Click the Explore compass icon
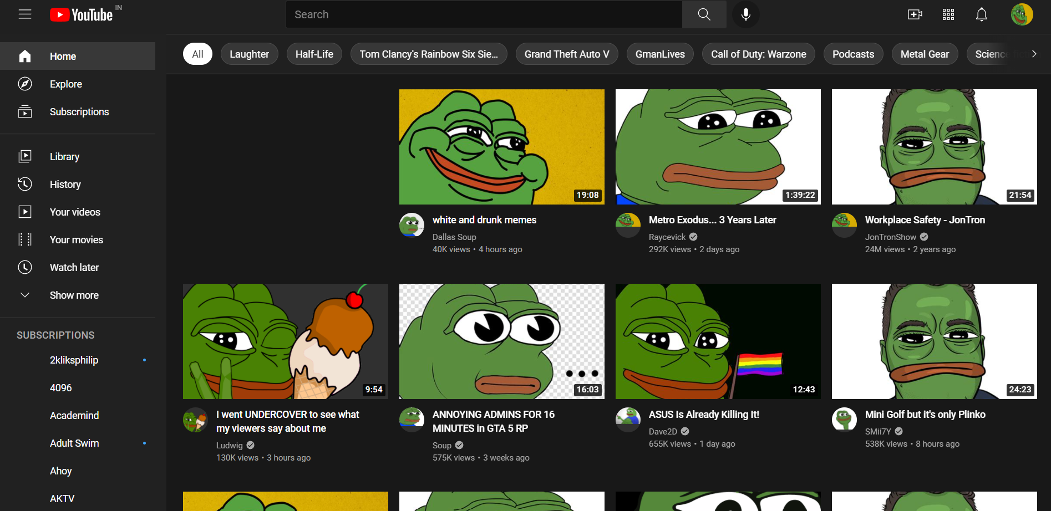The image size is (1051, 511). click(25, 84)
